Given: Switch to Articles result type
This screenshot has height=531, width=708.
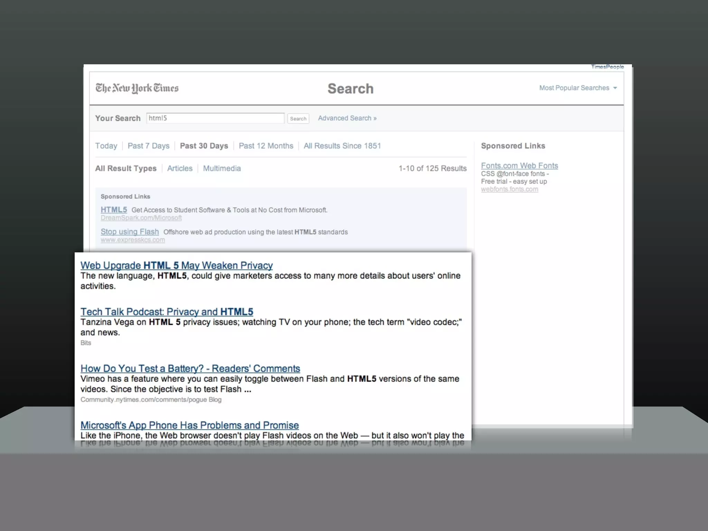Looking at the screenshot, I should pos(180,168).
